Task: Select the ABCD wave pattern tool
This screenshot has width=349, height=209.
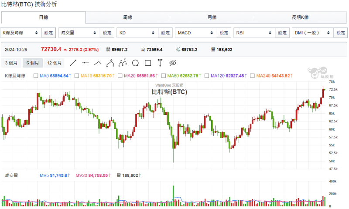Action: [123, 63]
